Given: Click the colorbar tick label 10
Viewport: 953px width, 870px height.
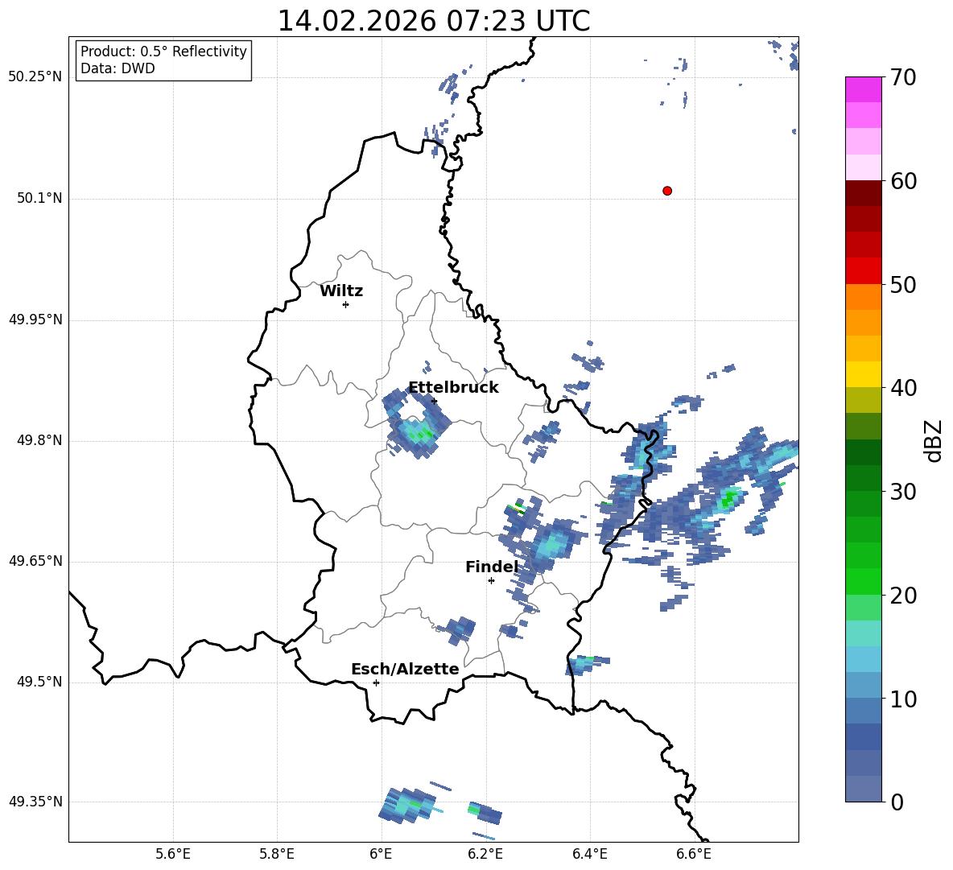Looking at the screenshot, I should point(903,699).
